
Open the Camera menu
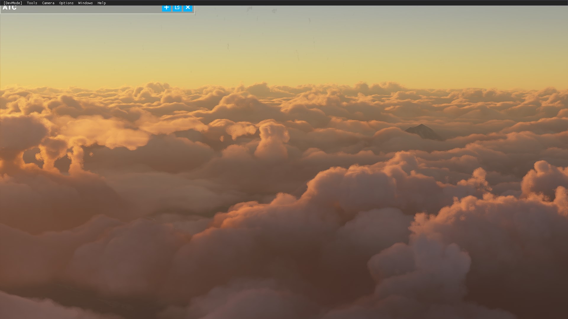click(x=48, y=3)
